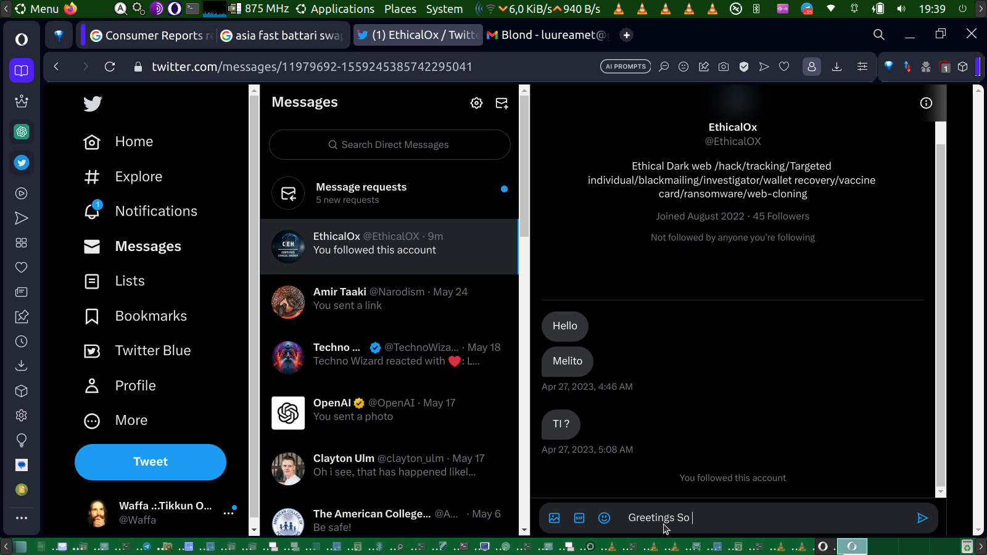Open the desktop Menu in the top panel
The width and height of the screenshot is (987, 555).
click(x=36, y=9)
